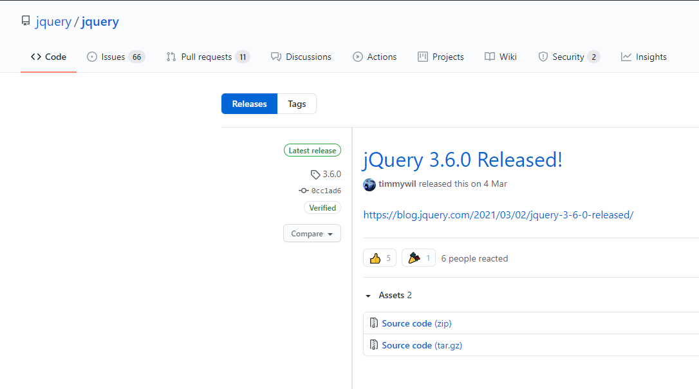Select the Releases button
Screen dimensions: 699x389
point(249,104)
